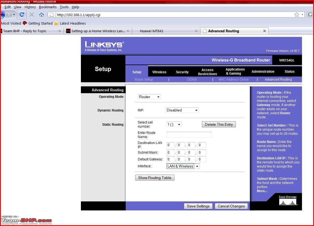Click the Google search engine icon
Screen dimensions: 314x226
coord(310,14)
